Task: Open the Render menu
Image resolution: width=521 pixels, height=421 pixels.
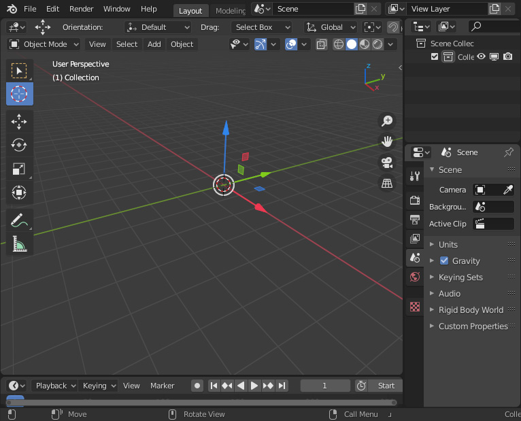Action: point(82,9)
